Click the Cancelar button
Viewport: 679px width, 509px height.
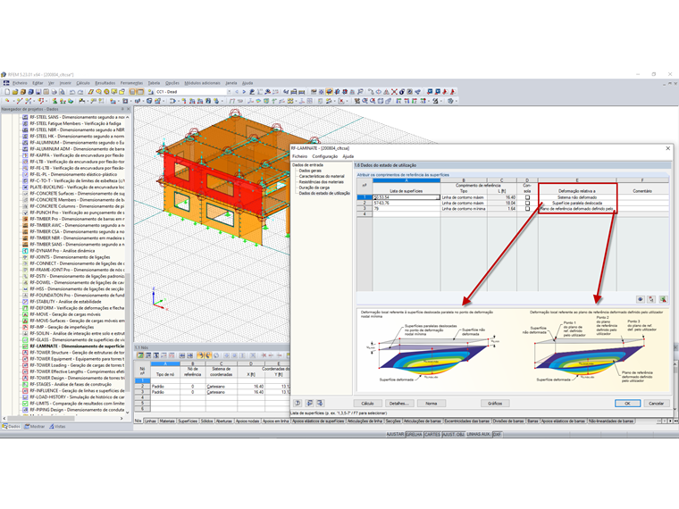click(656, 403)
